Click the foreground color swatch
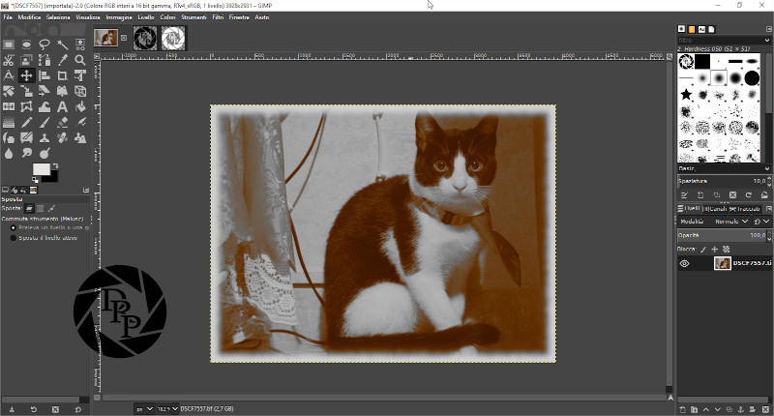Screen dimensions: 774x416 [x=41, y=169]
